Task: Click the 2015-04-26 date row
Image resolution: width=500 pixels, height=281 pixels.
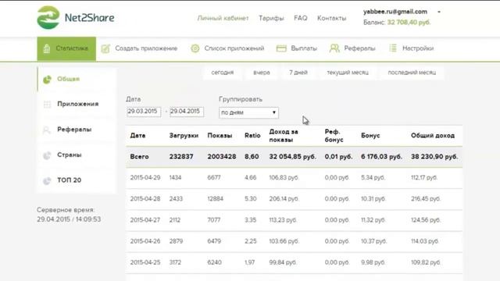Action: click(x=294, y=241)
